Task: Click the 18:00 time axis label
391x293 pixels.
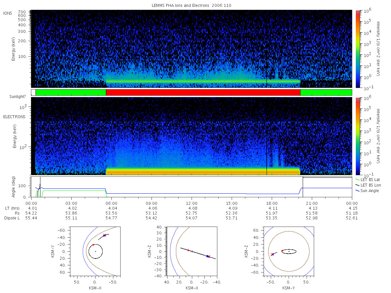Action: 272,203
